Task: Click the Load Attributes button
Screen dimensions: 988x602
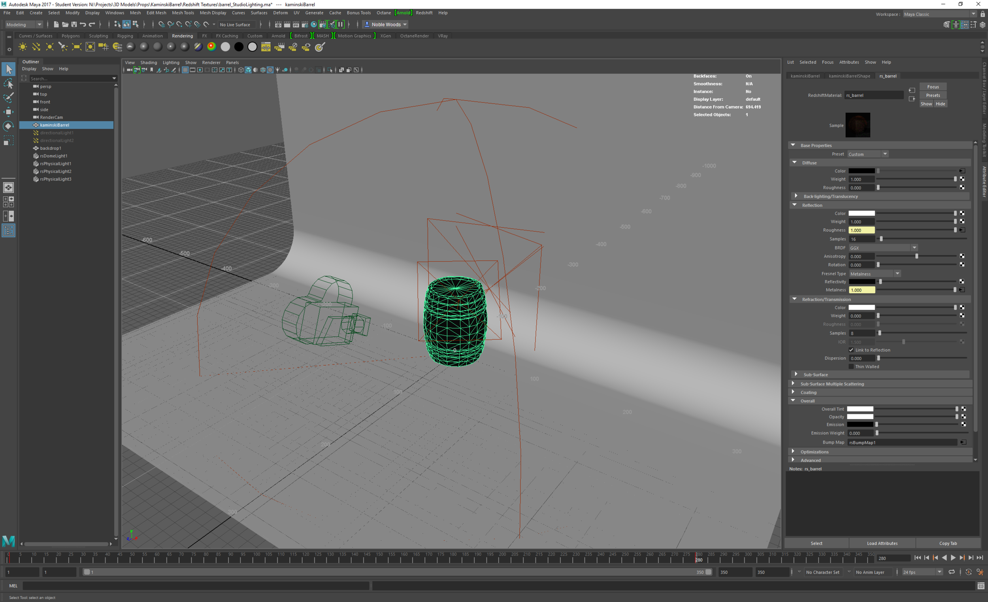Action: pos(882,543)
